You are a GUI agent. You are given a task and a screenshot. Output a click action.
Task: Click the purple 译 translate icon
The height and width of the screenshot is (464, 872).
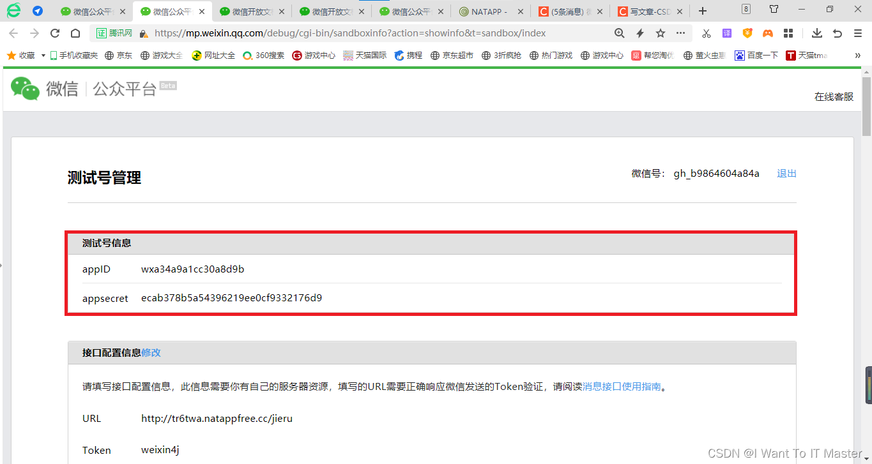coord(727,33)
